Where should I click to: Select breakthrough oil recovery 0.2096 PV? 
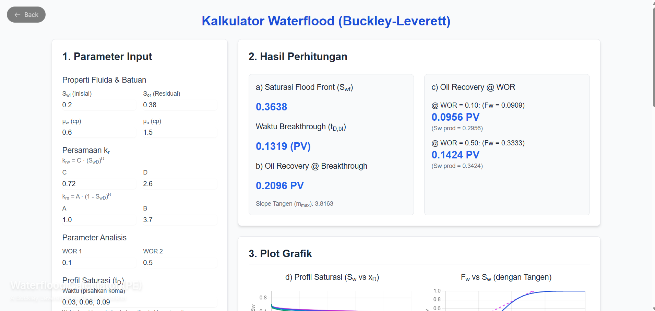click(280, 186)
